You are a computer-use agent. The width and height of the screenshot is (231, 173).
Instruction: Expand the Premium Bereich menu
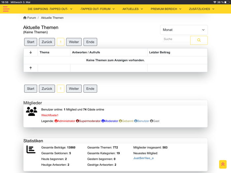[x=166, y=9]
